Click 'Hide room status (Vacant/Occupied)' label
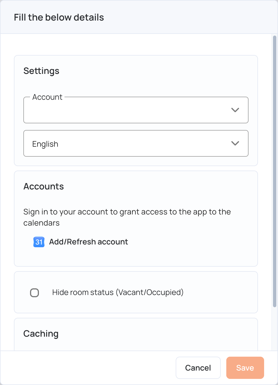This screenshot has height=385, width=278. coord(118,292)
